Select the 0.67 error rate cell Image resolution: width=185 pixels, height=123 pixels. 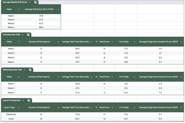point(126,119)
